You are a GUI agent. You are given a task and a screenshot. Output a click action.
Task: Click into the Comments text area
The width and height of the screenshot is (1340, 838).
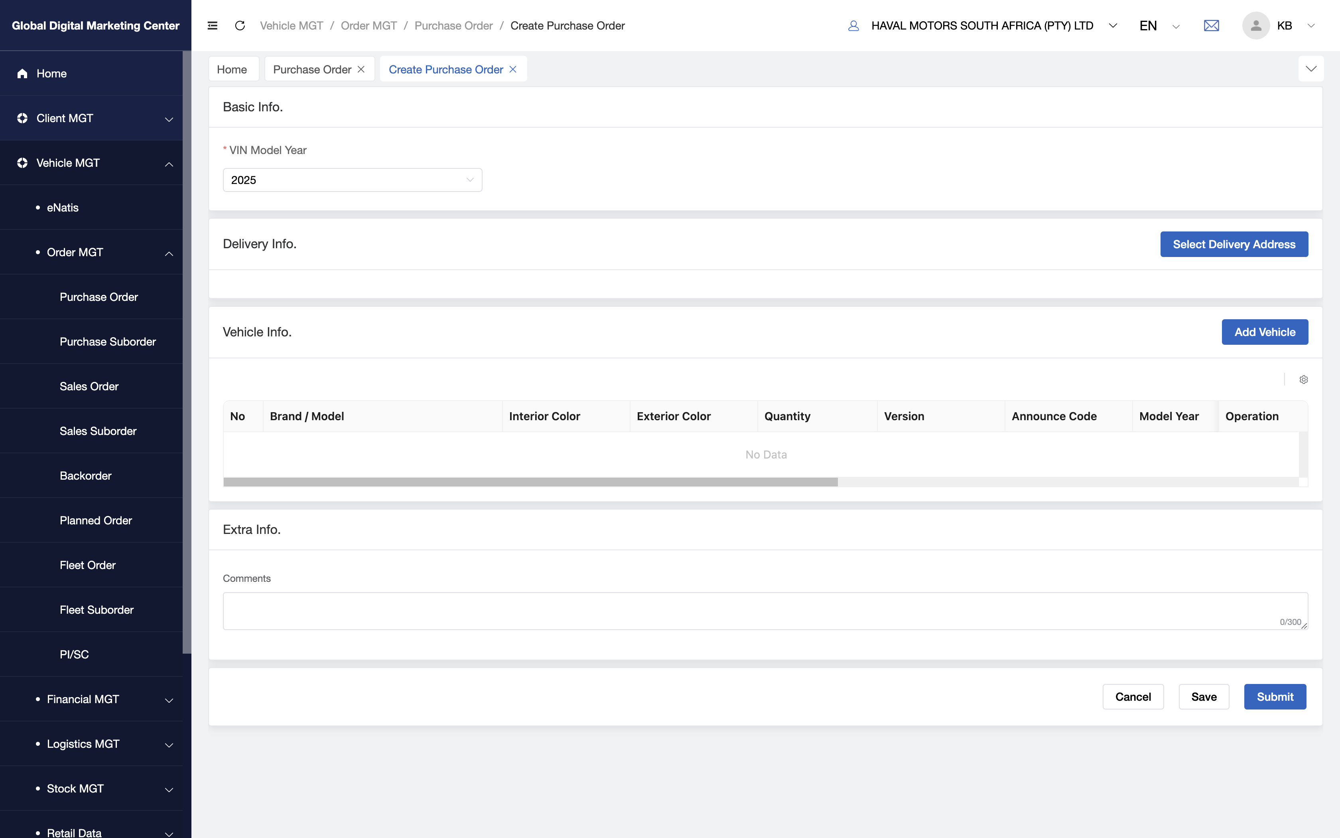[765, 611]
